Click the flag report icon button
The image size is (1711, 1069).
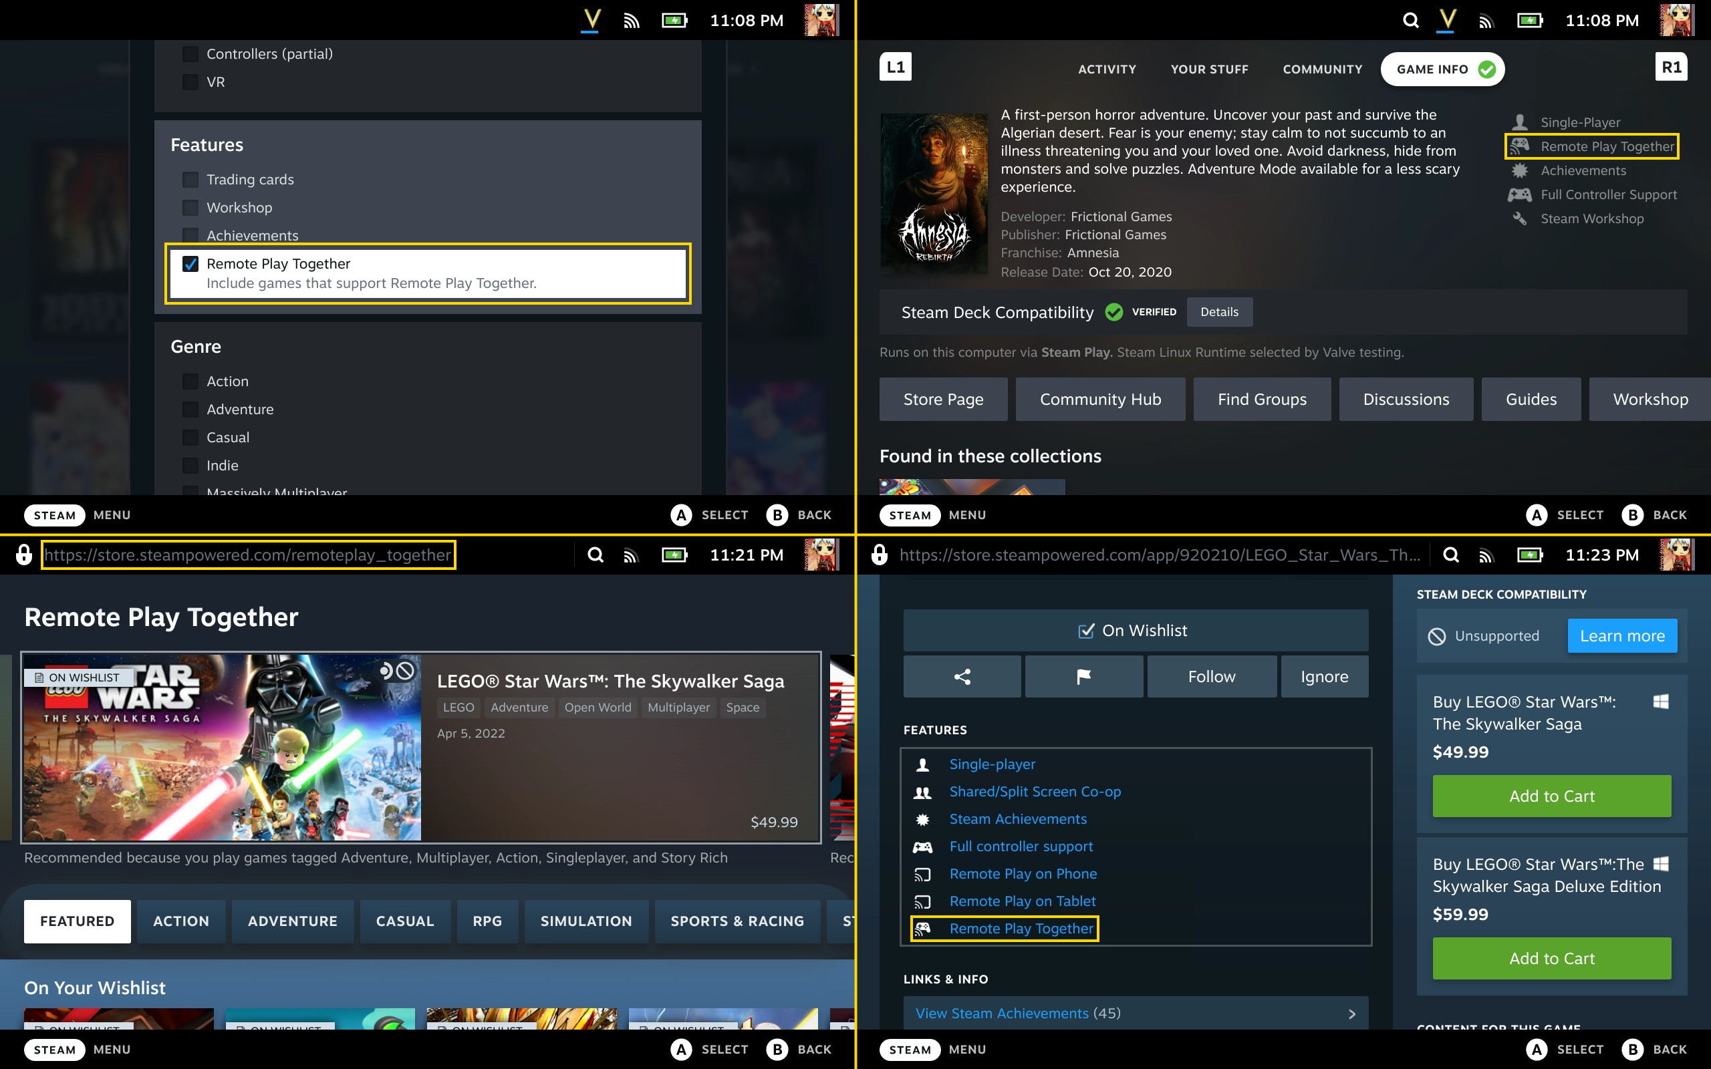tap(1083, 677)
